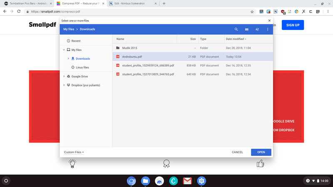The height and width of the screenshot is (187, 333).
Task: Switch to thumbnail grid view
Action: click(x=246, y=29)
